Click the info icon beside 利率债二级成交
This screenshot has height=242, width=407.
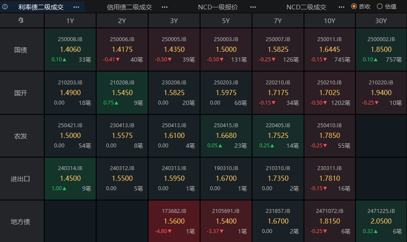tap(5, 7)
